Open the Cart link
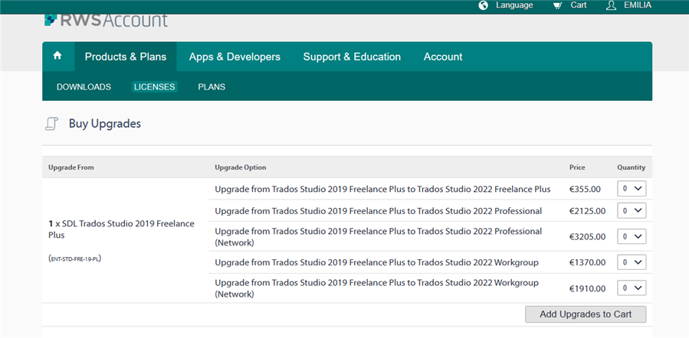The image size is (689, 338). [579, 5]
